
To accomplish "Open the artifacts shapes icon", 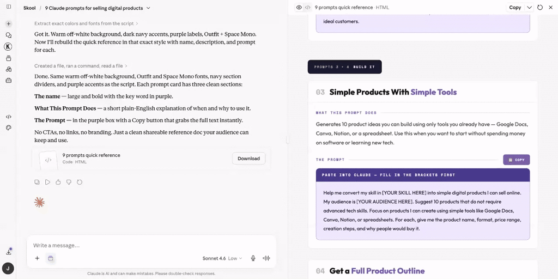I will pos(9,69).
